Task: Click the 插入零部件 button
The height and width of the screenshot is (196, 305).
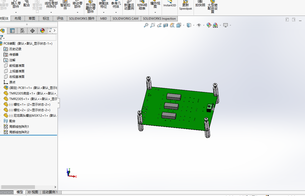Action: pyautogui.click(x=16, y=5)
